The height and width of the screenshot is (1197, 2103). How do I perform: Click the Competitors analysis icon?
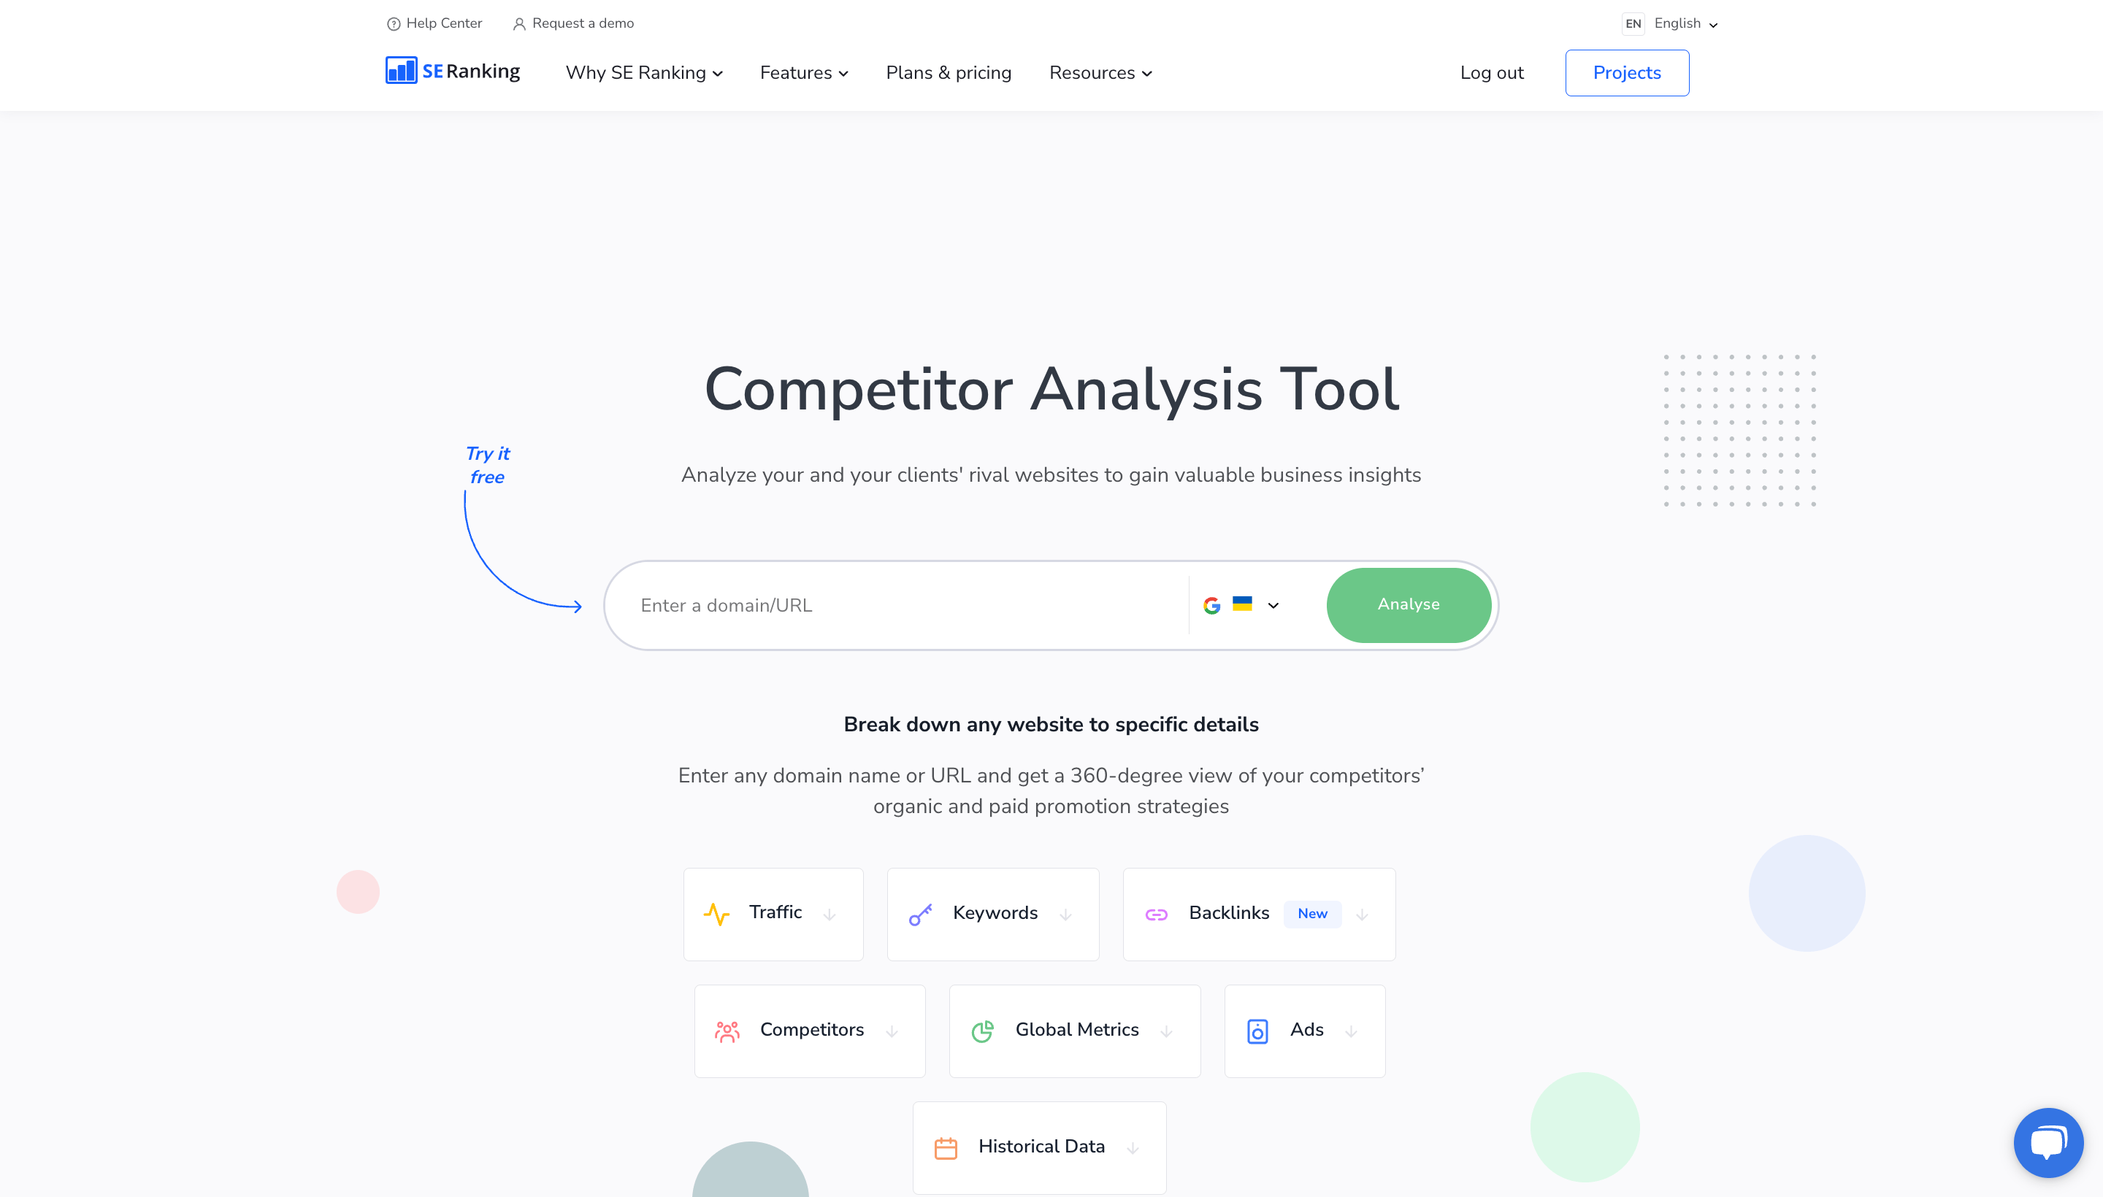point(728,1031)
